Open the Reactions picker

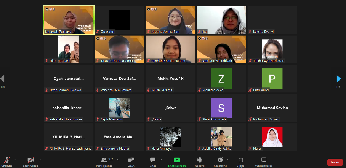(220, 161)
